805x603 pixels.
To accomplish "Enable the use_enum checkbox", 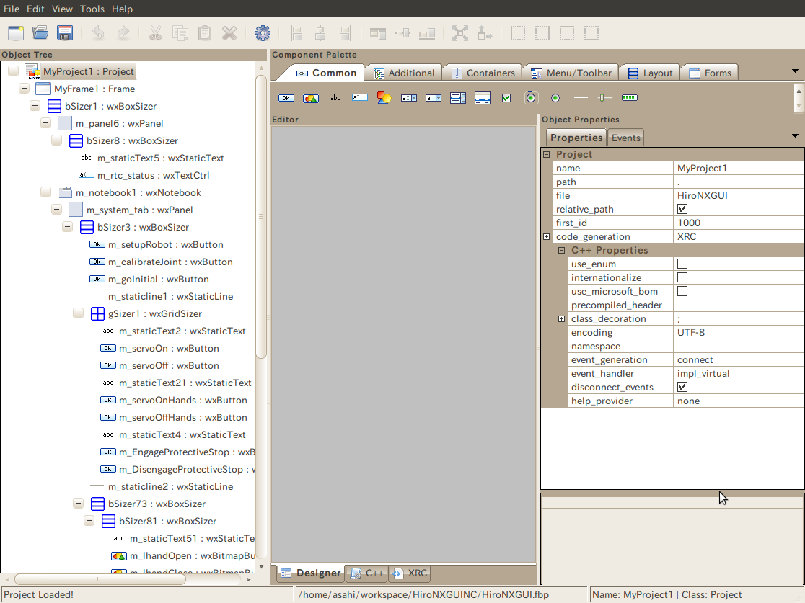I will (x=682, y=264).
